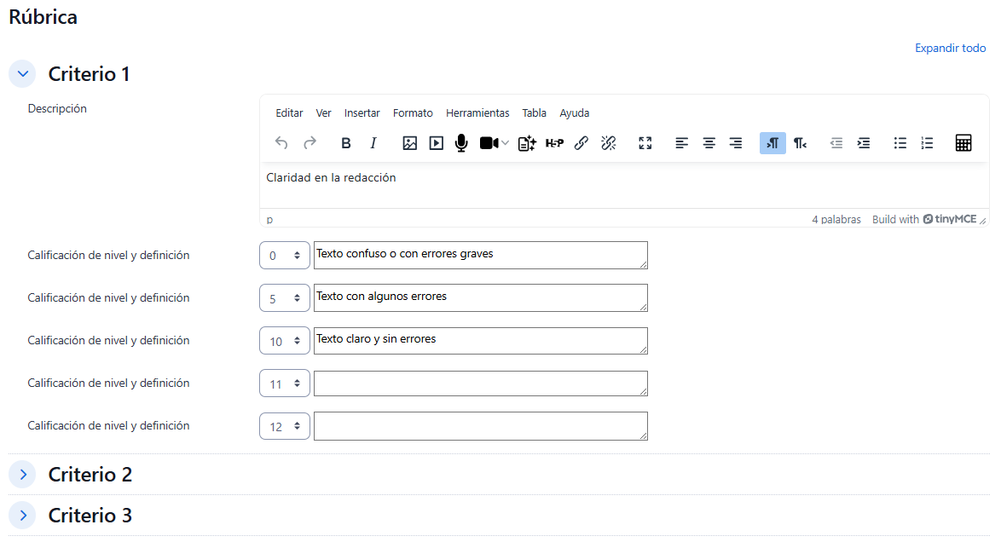This screenshot has height=542, width=1001.
Task: Insert a link with the chain icon
Action: (582, 143)
